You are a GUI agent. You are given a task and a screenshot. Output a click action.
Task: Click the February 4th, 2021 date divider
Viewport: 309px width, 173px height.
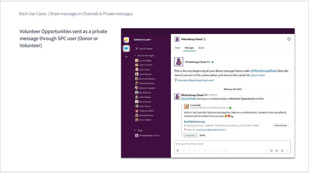(x=233, y=89)
